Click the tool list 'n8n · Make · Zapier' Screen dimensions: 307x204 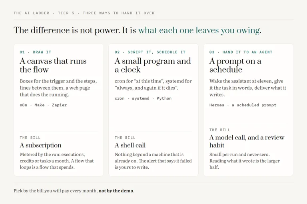[43, 105]
